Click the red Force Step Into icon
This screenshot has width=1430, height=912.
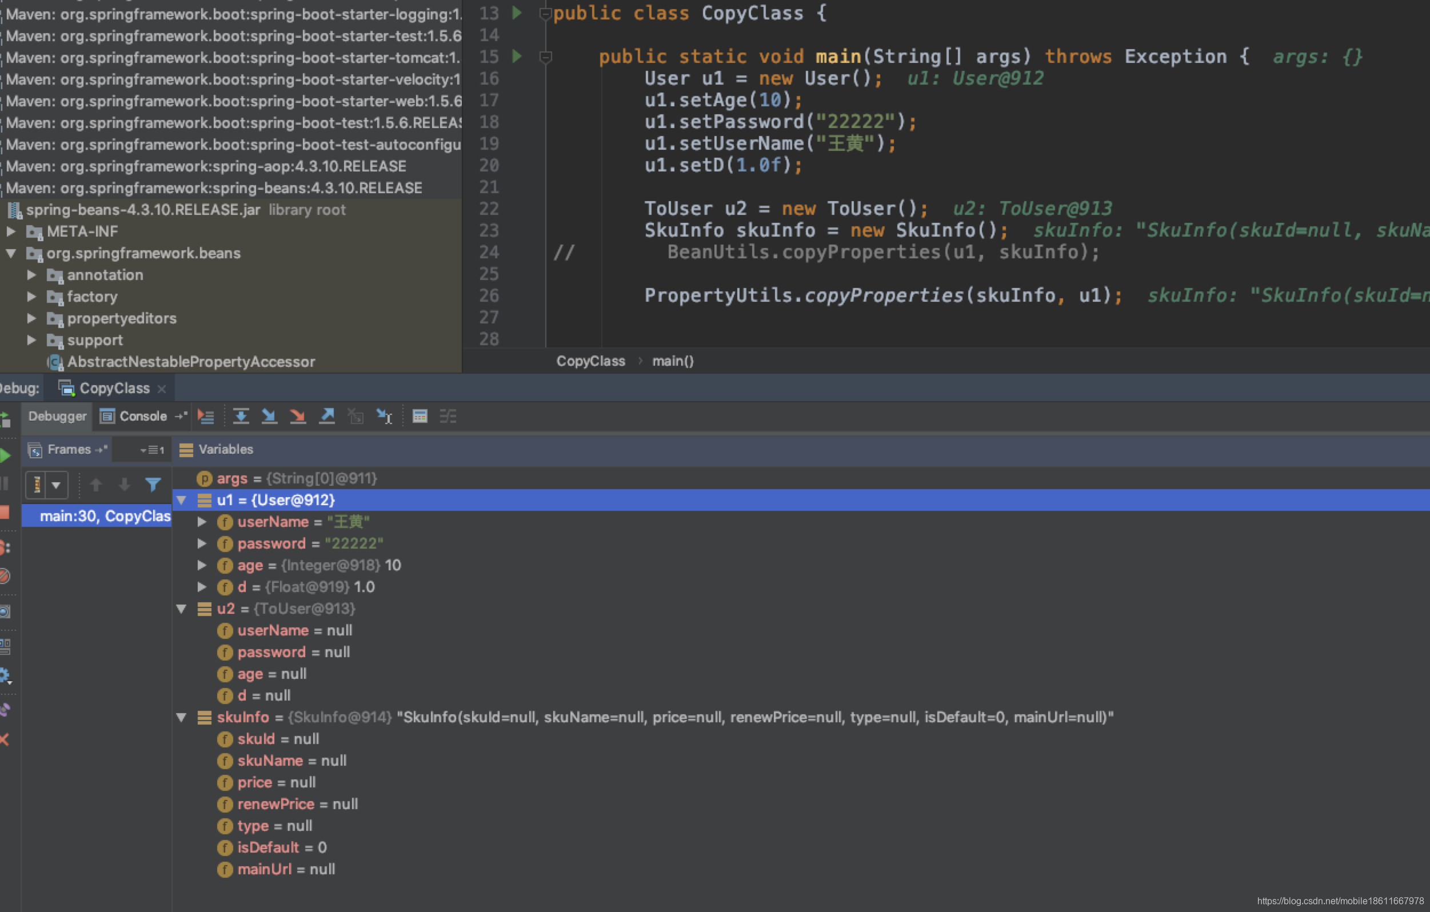tap(298, 416)
